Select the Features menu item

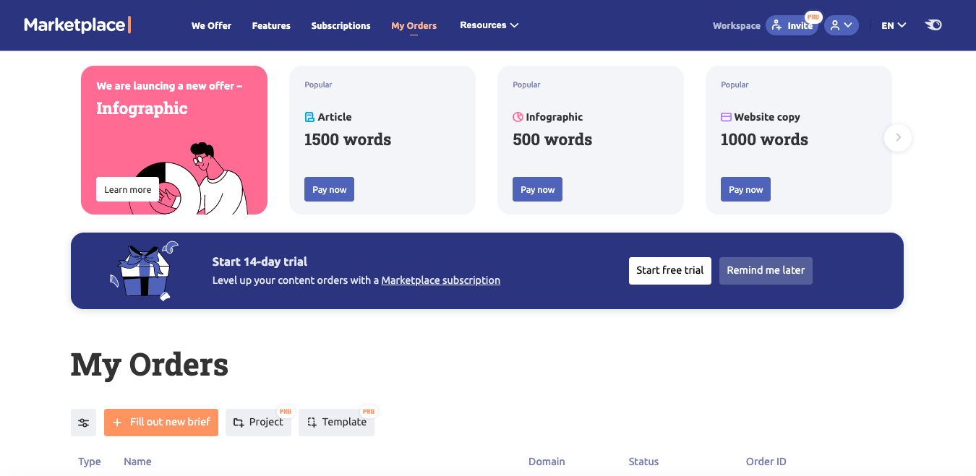(x=271, y=25)
